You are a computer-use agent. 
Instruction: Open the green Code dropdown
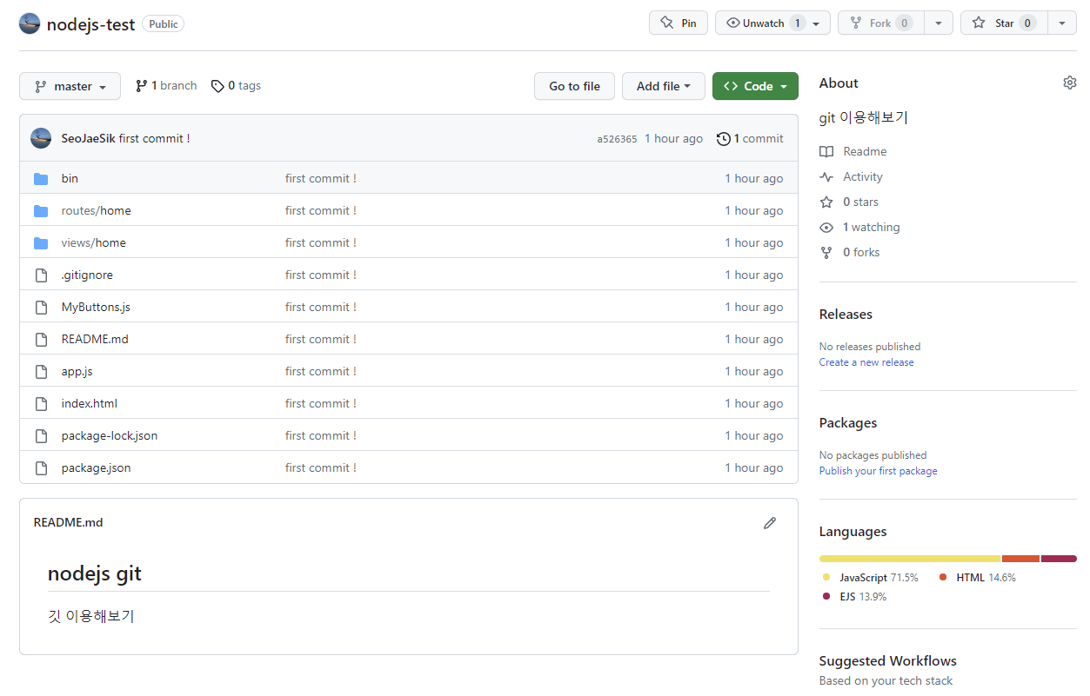[x=755, y=86]
